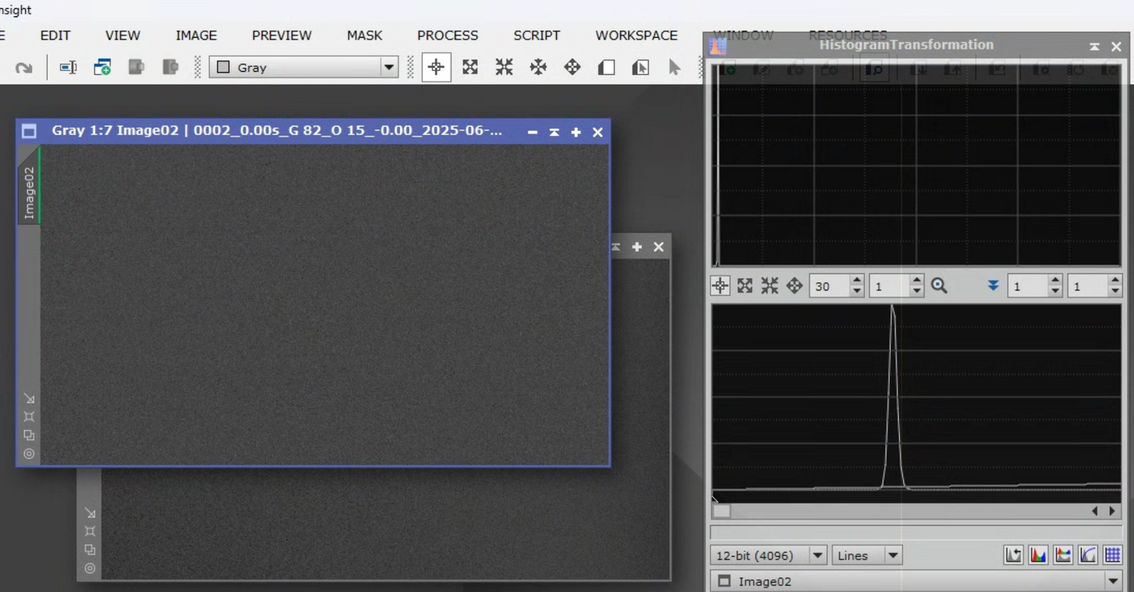Toggle the histogram grid display icon
The image size is (1134, 592).
(x=1113, y=554)
